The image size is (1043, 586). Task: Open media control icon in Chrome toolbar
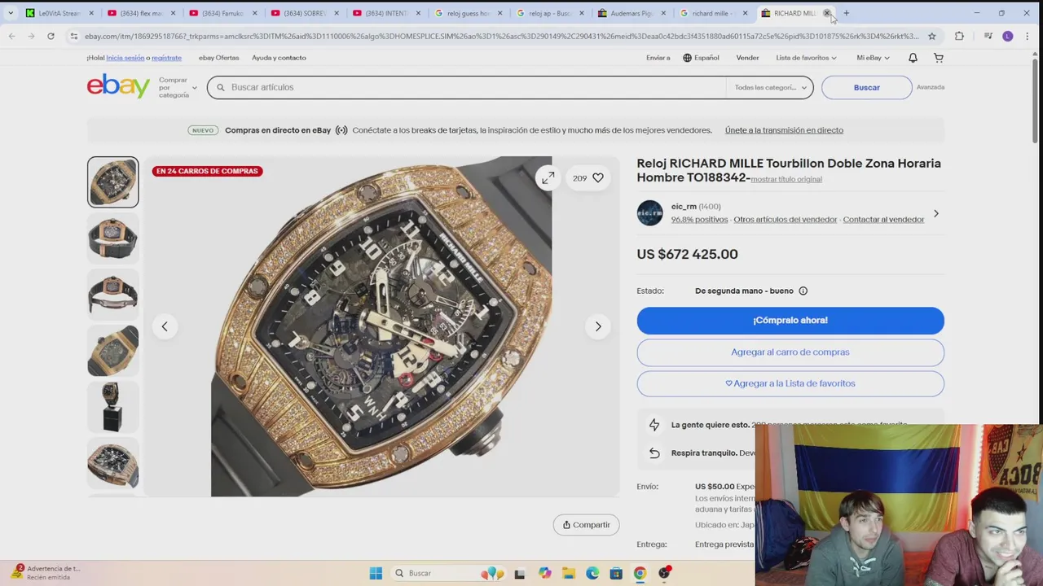[988, 36]
